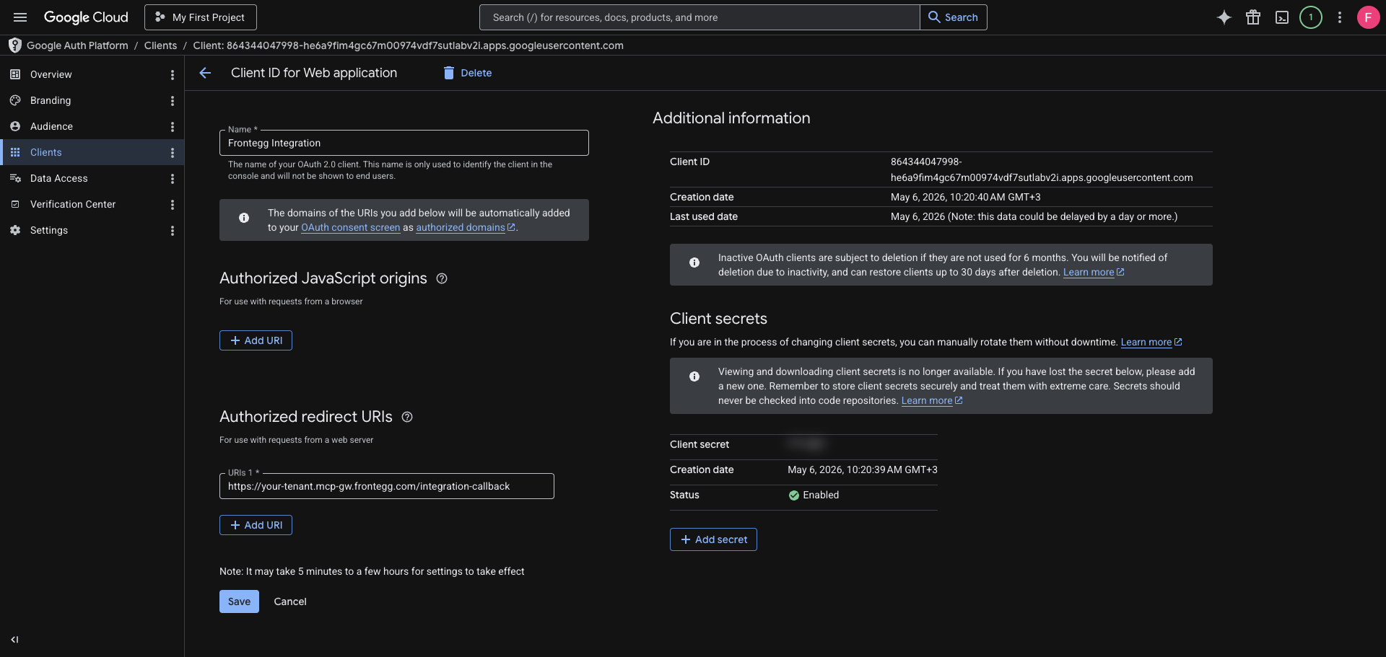Click the Search button in top bar
The height and width of the screenshot is (657, 1386).
tap(953, 17)
